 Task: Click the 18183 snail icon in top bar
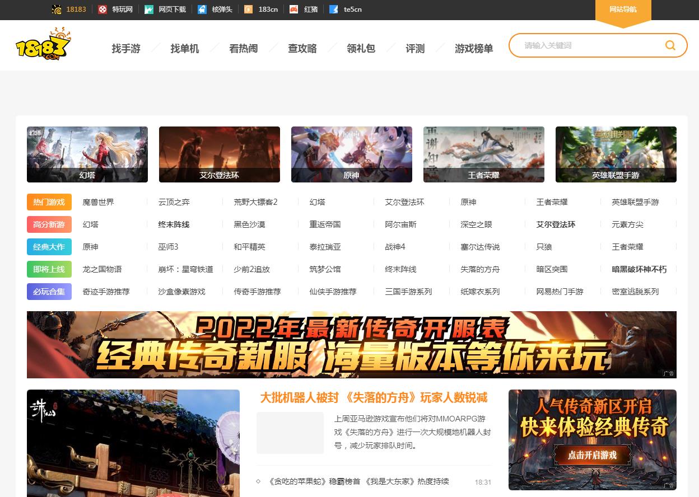pos(57,10)
